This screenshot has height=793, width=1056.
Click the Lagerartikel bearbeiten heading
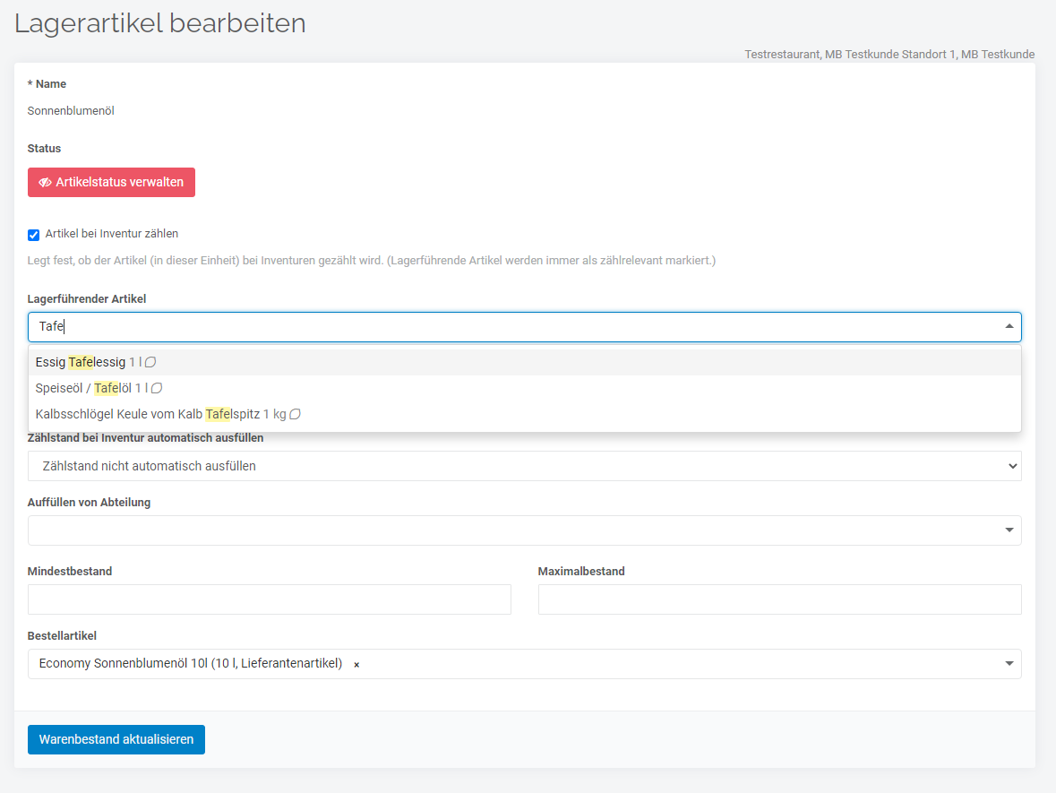tap(160, 23)
